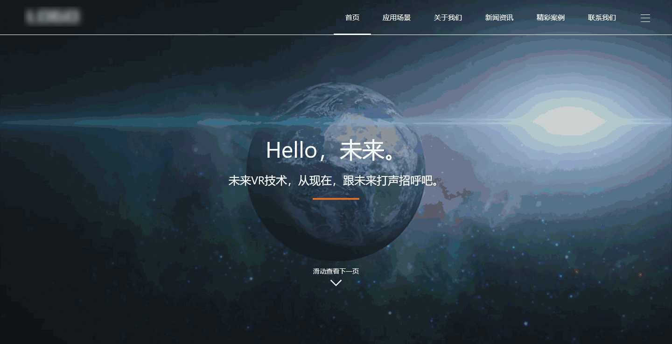Screen dimensions: 672x344
Task: Navigate to 联系我们
Action: tap(602, 18)
